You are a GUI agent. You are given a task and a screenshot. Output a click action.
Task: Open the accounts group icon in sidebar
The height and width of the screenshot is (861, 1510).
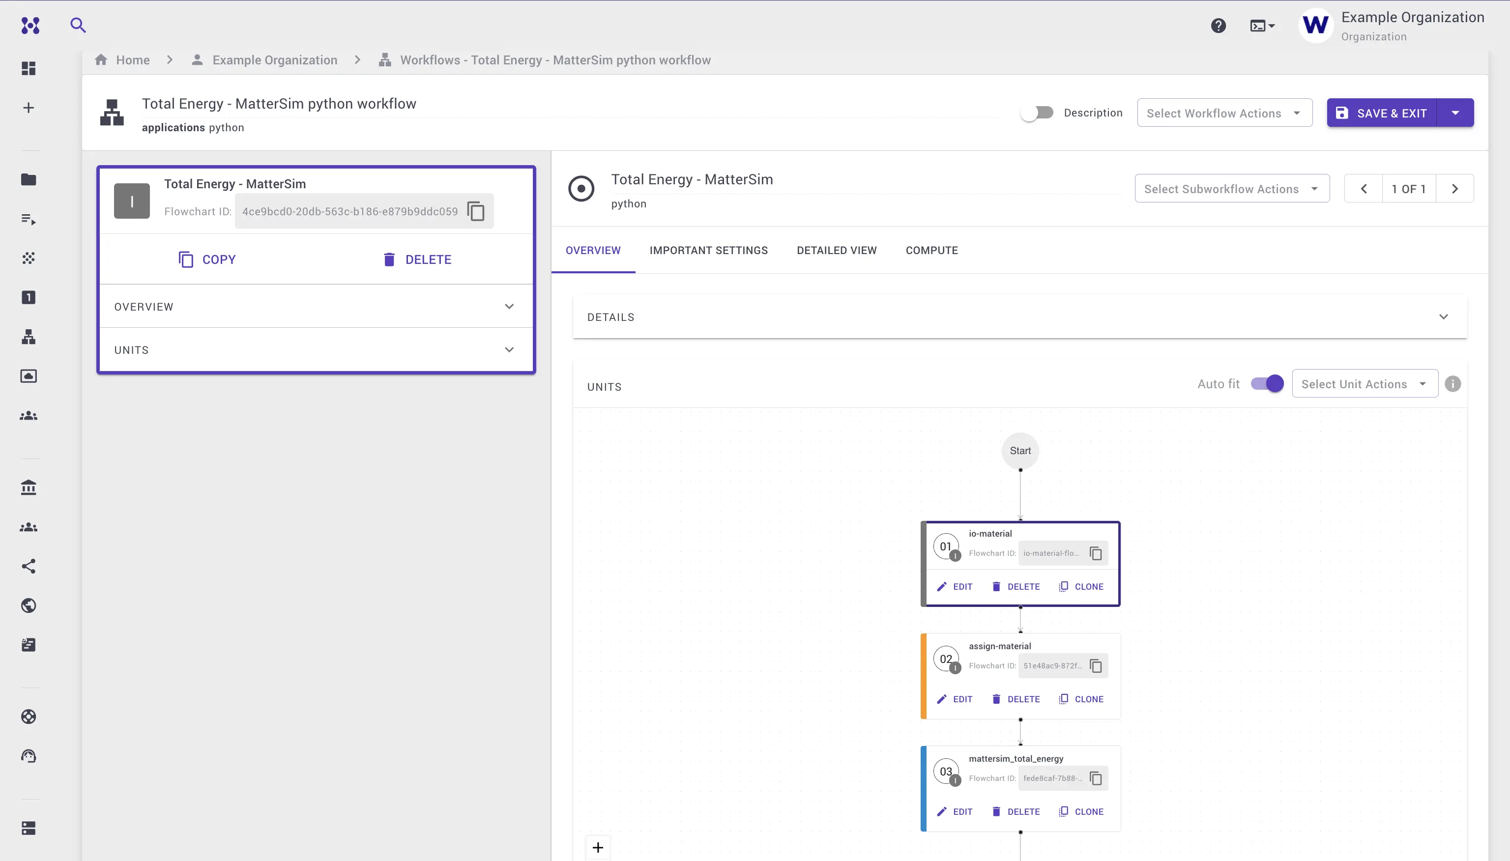29,416
